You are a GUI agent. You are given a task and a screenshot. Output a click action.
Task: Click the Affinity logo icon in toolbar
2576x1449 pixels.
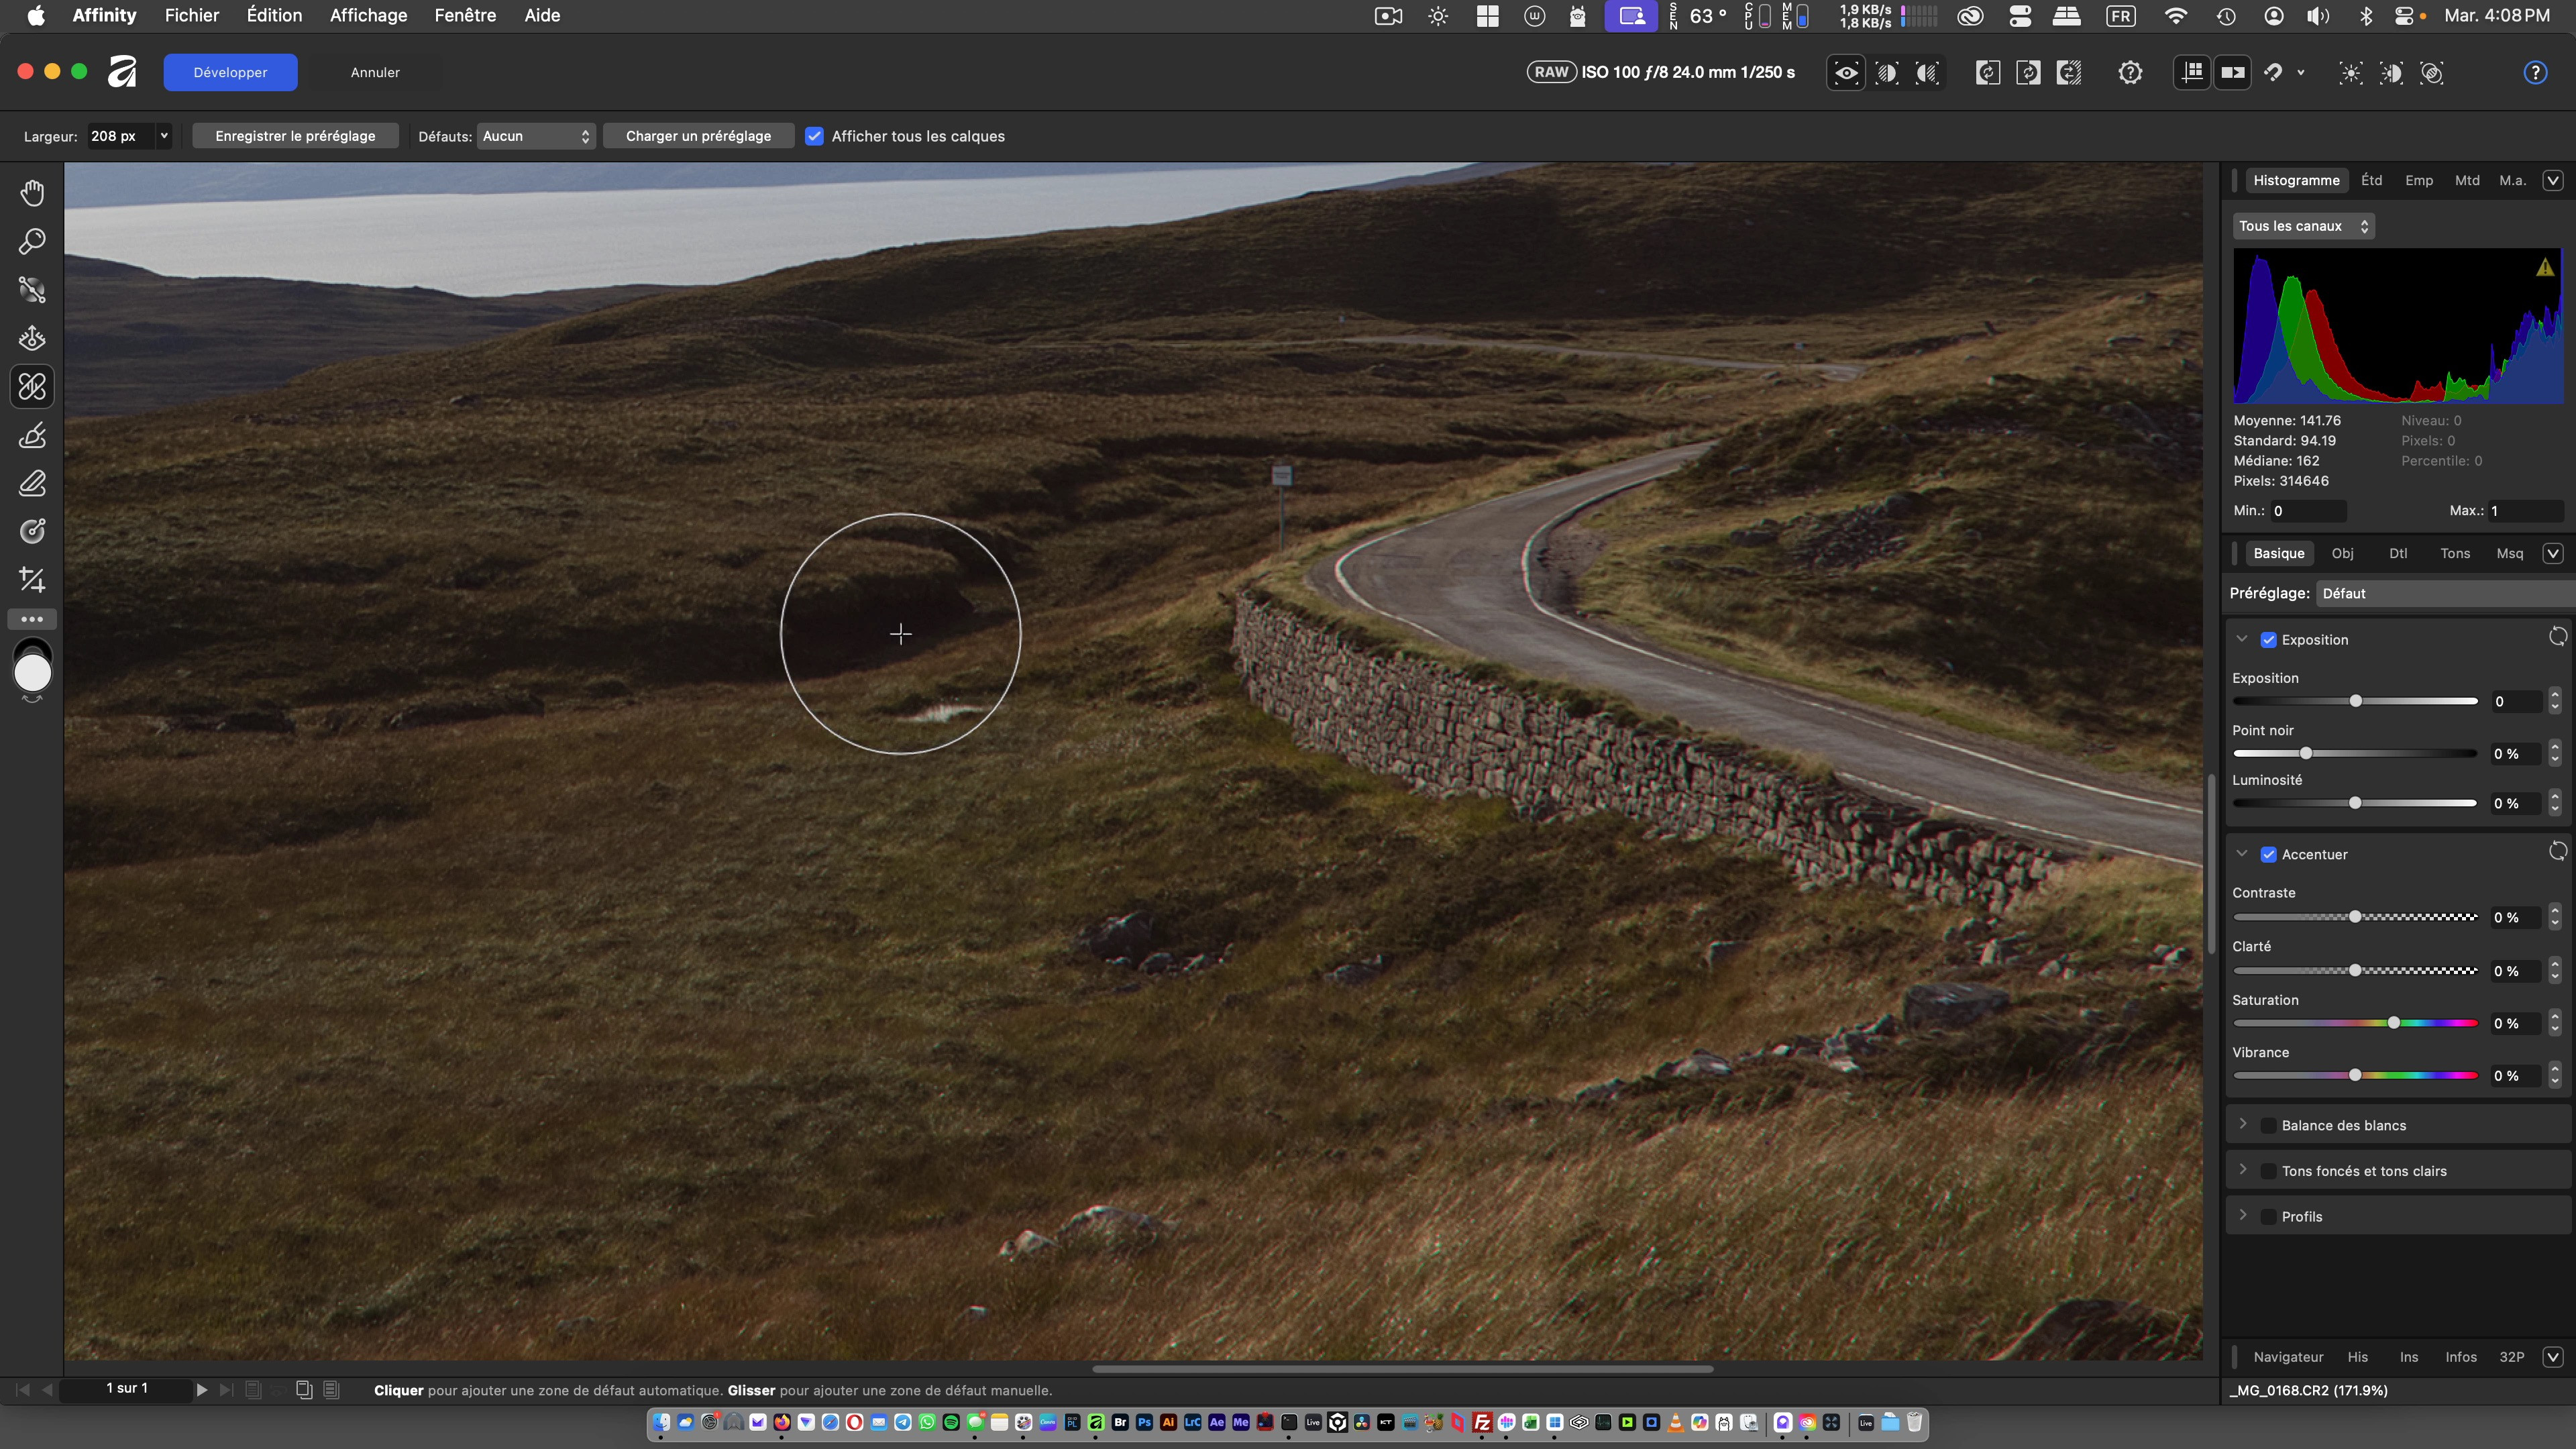point(122,72)
